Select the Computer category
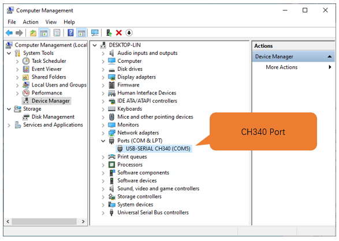Viewport: 339px width, 241px height. click(129, 61)
